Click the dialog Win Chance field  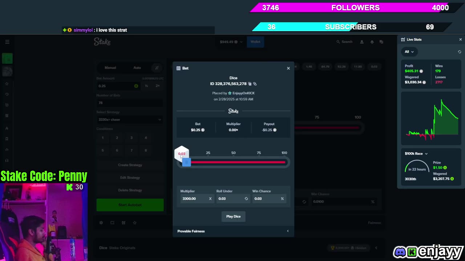coord(269,199)
